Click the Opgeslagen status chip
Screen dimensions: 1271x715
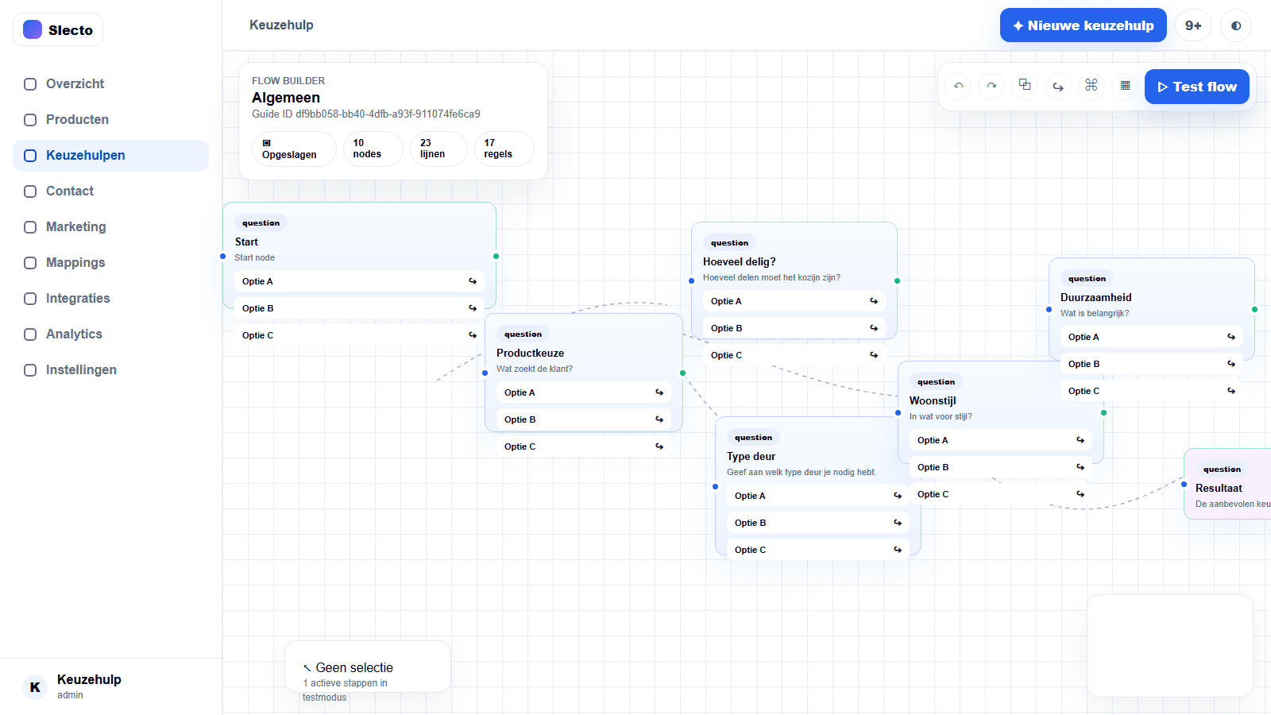click(294, 149)
